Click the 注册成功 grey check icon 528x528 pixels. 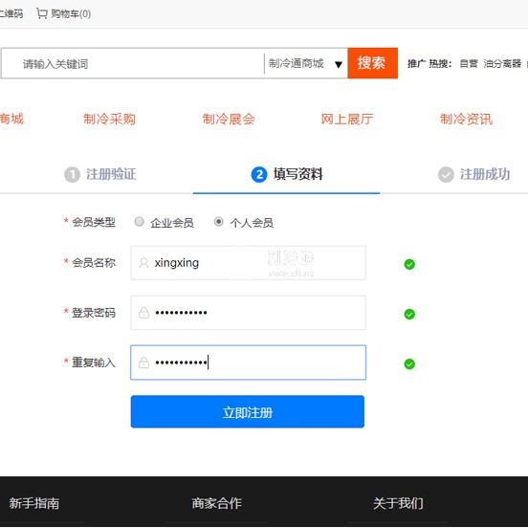(x=446, y=175)
